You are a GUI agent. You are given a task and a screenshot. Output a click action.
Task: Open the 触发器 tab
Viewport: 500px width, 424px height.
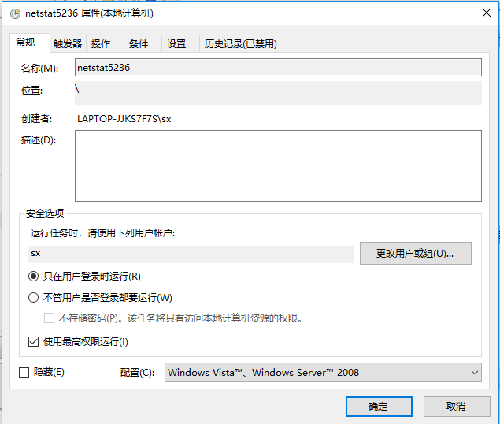point(68,44)
